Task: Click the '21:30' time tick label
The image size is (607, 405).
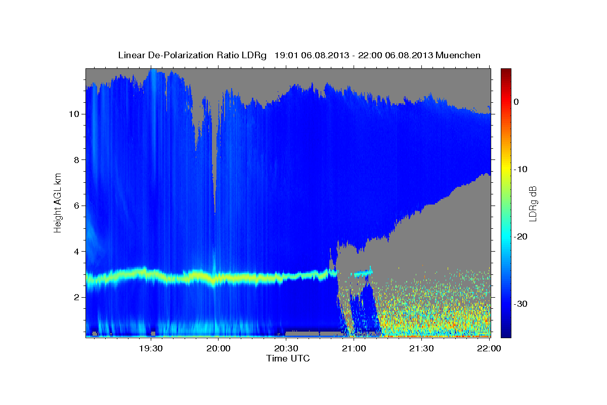Action: pos(422,348)
